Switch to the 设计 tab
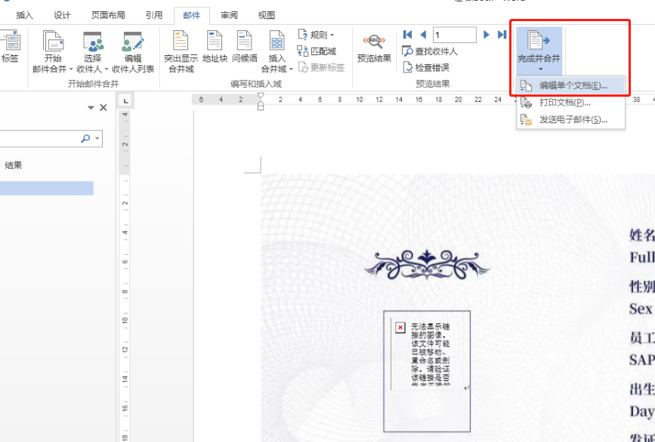 coord(62,15)
